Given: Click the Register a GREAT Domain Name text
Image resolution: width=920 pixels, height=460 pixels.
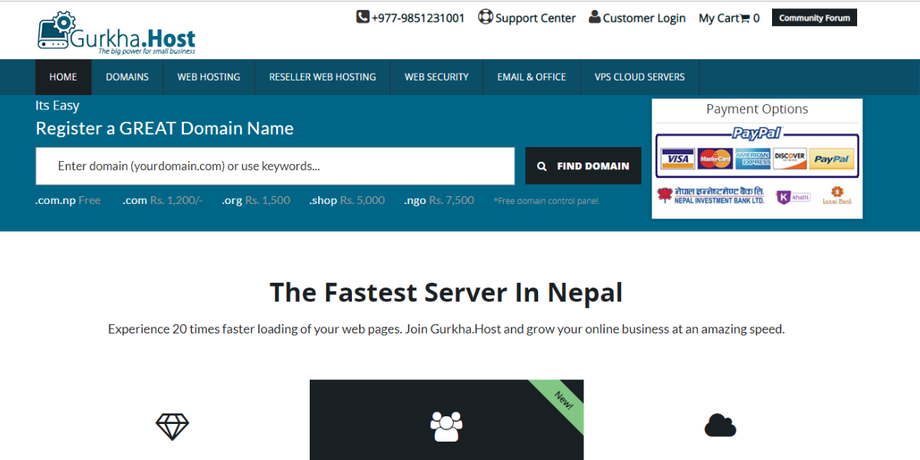Looking at the screenshot, I should click(165, 128).
